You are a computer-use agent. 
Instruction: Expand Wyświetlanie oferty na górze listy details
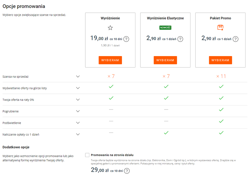coord(78,88)
